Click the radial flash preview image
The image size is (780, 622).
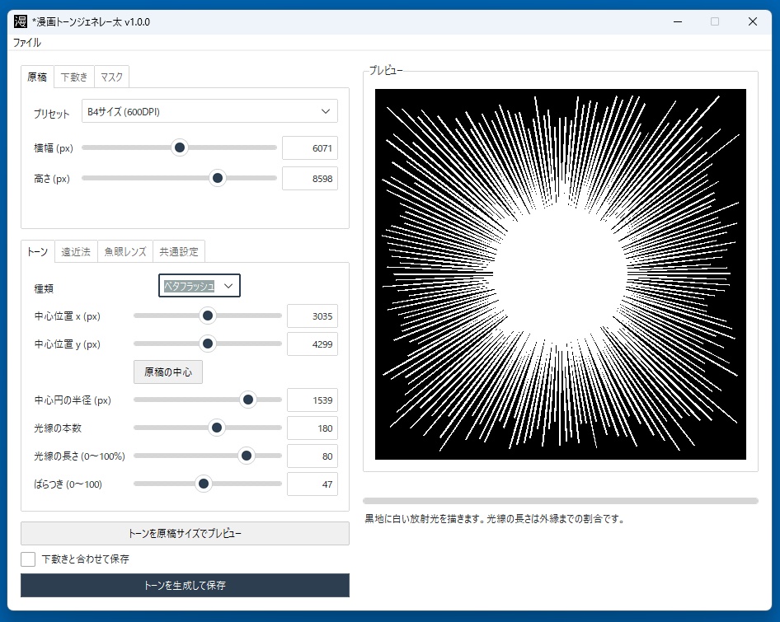[561, 274]
